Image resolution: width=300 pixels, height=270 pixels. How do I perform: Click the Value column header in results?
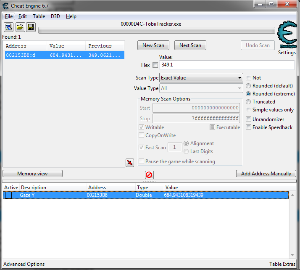point(66,46)
